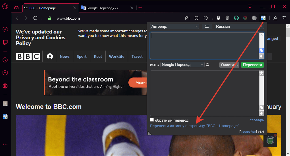Open the "Google Перевод" service dropdown

182,65
